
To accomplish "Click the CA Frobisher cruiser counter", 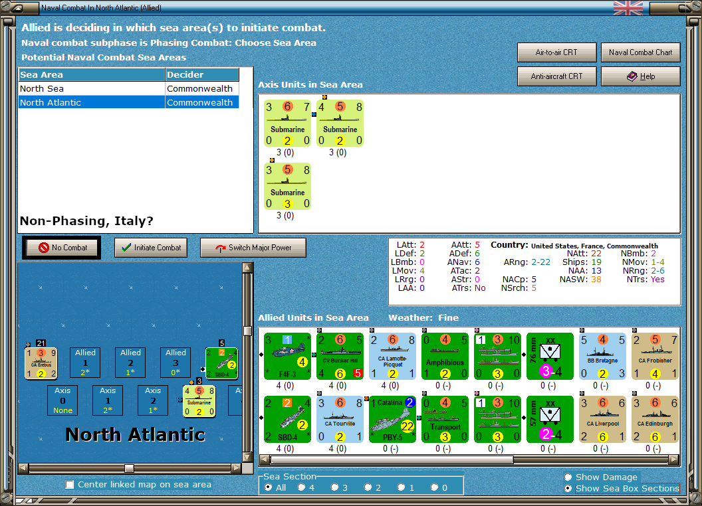I will pyautogui.click(x=655, y=356).
